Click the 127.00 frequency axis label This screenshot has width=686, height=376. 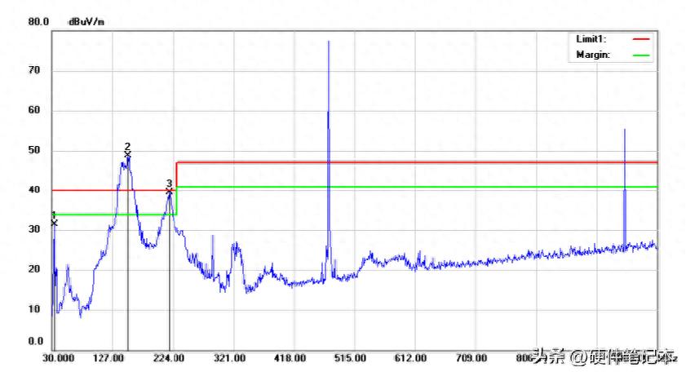pos(108,358)
